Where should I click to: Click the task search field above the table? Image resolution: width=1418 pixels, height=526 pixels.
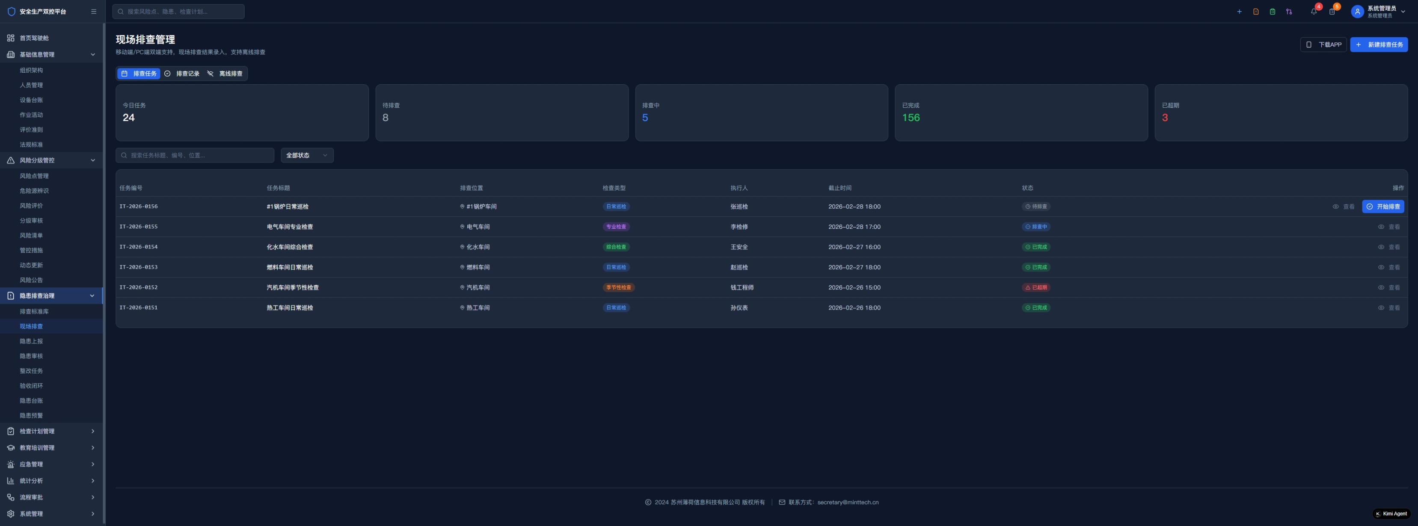tap(196, 155)
